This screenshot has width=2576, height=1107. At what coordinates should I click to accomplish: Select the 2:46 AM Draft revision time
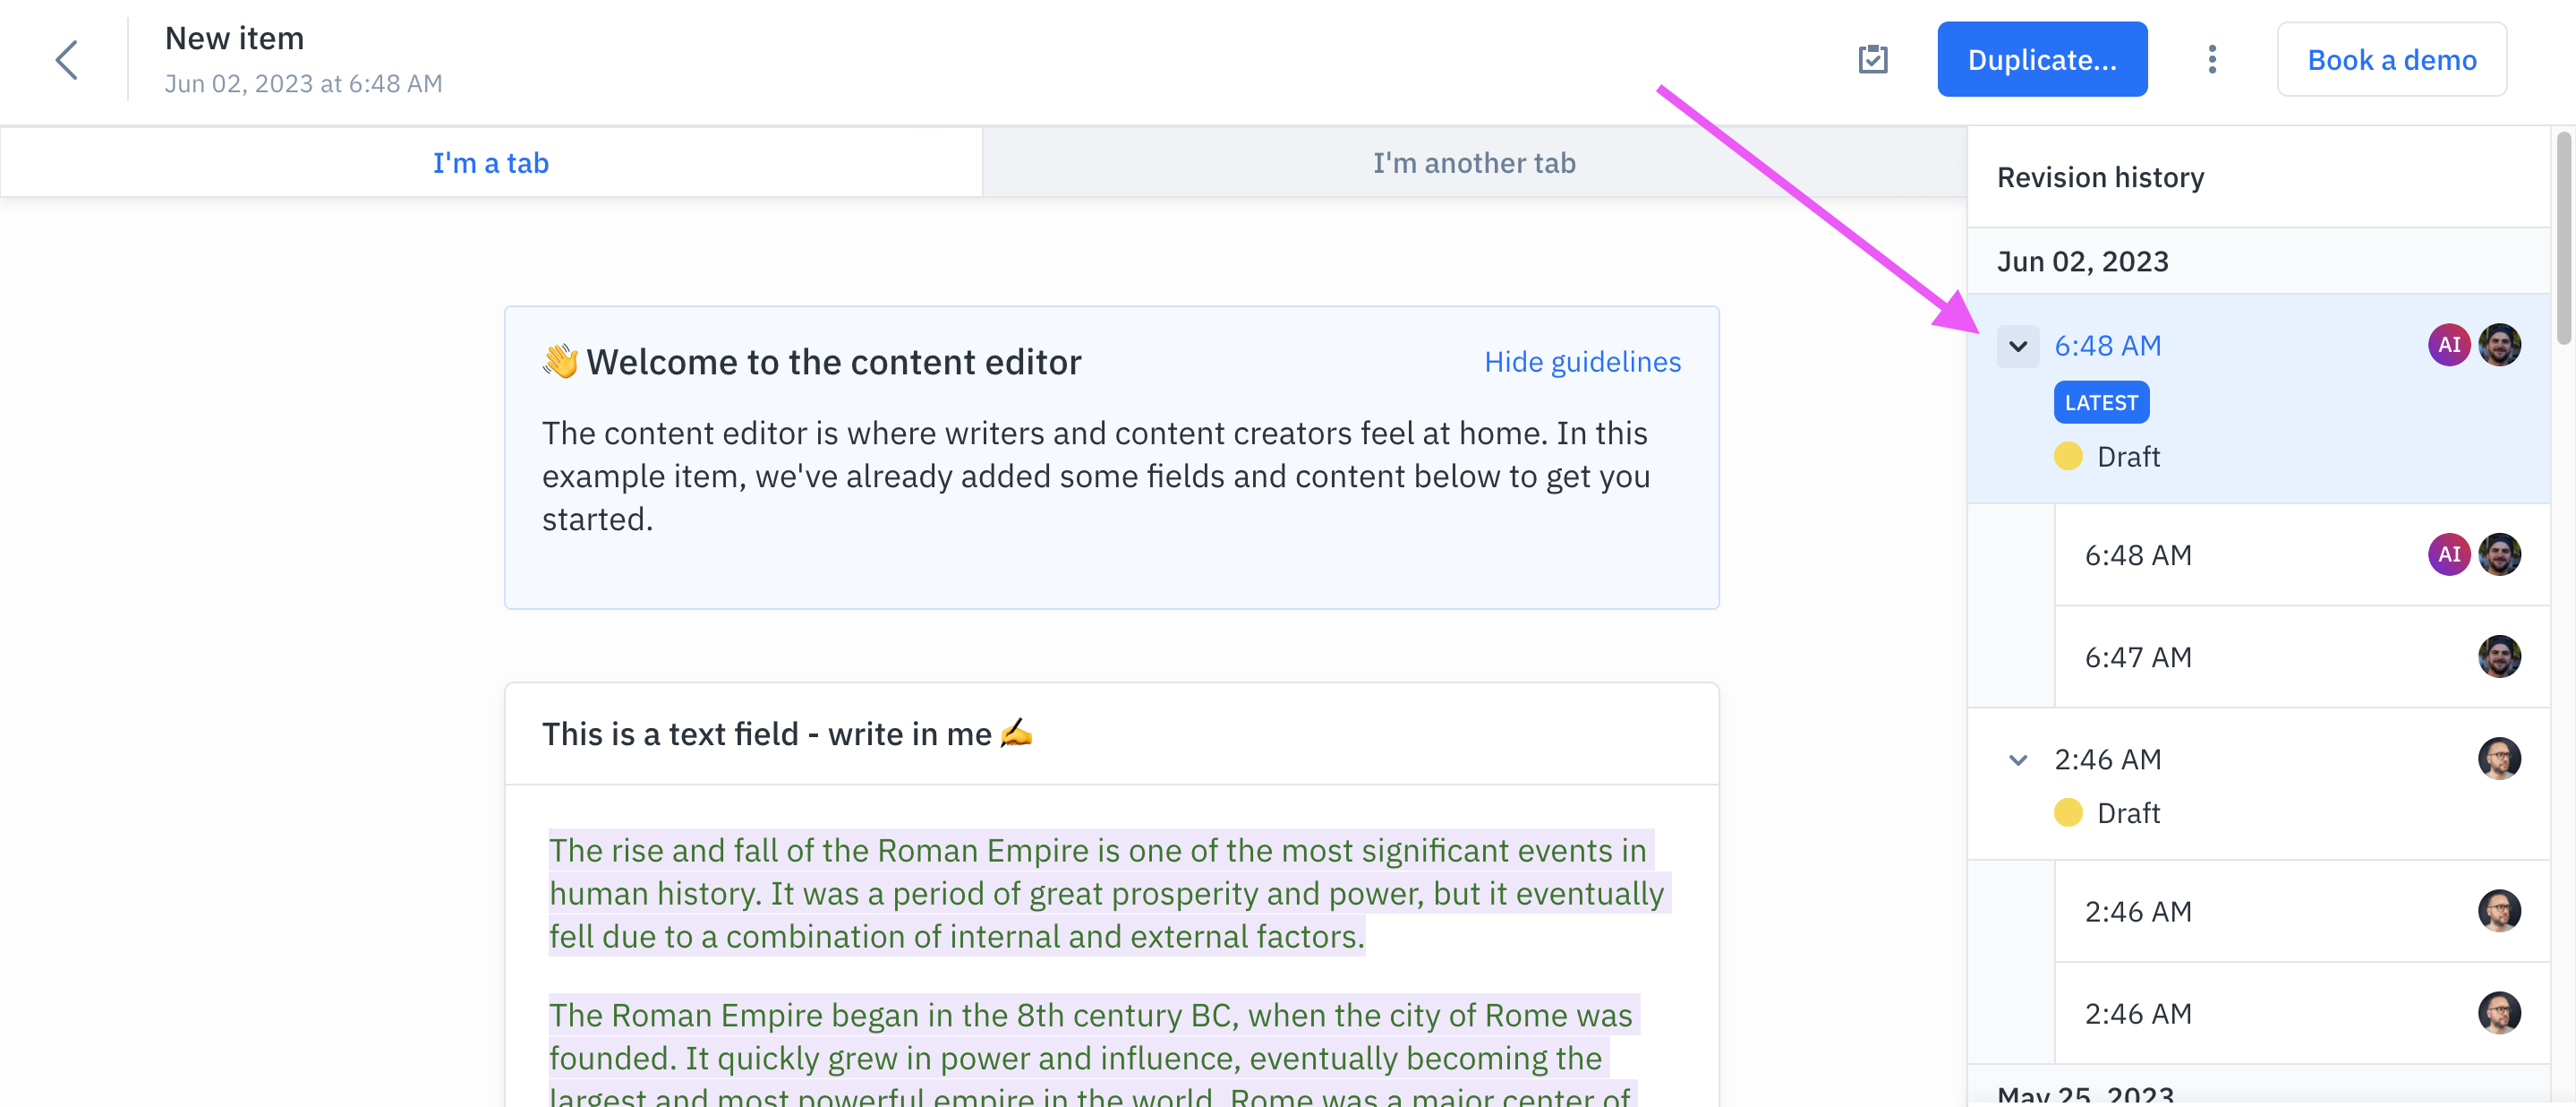(2107, 759)
